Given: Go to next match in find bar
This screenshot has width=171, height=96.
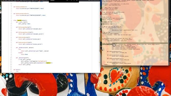Looking at the screenshot, I should (x=74, y=1).
